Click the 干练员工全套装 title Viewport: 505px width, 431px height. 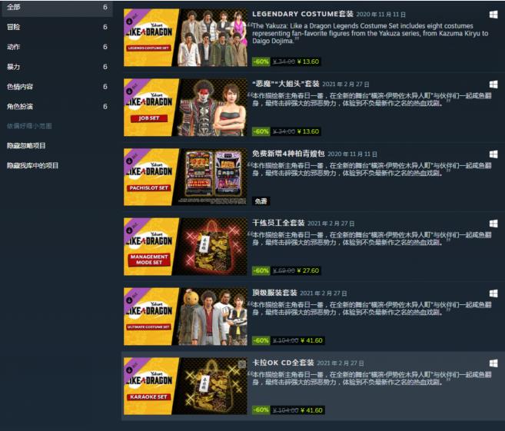(278, 223)
